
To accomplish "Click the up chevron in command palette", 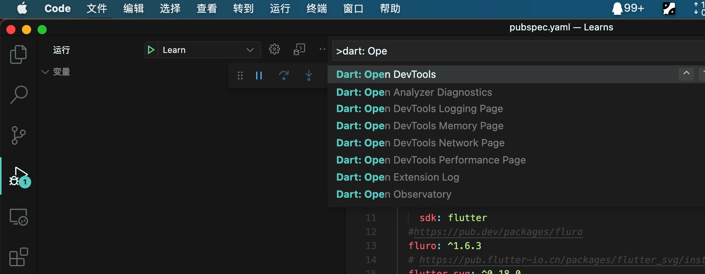I will tap(686, 73).
